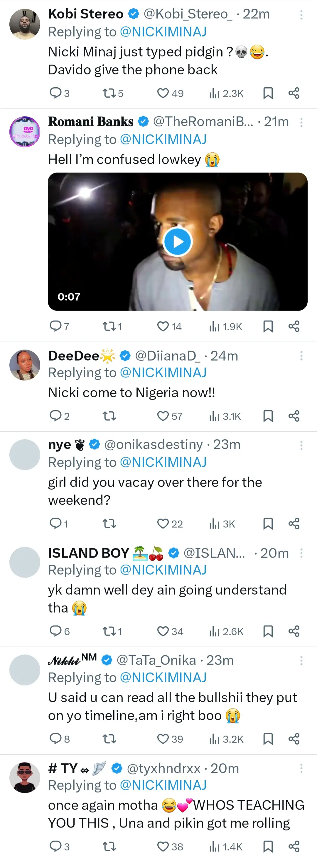Like Kobi Stereo's reply
Viewport: 317px width, 859px height.
pos(163,94)
